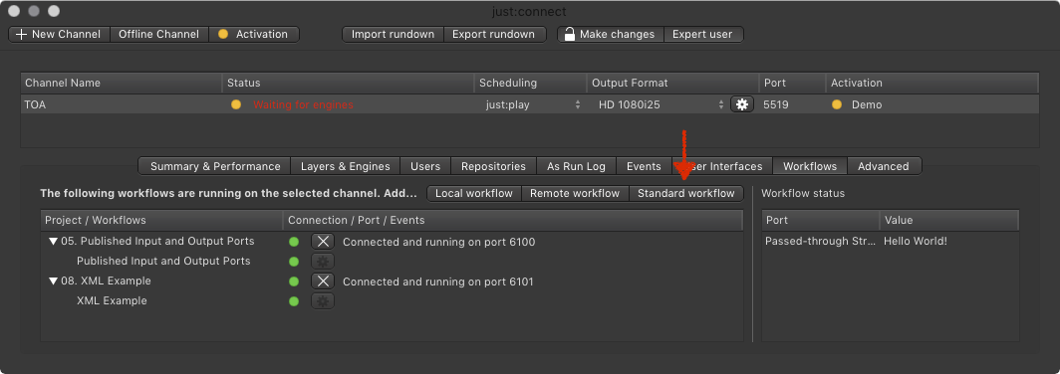Select the XML Example child workflow

tap(112, 301)
